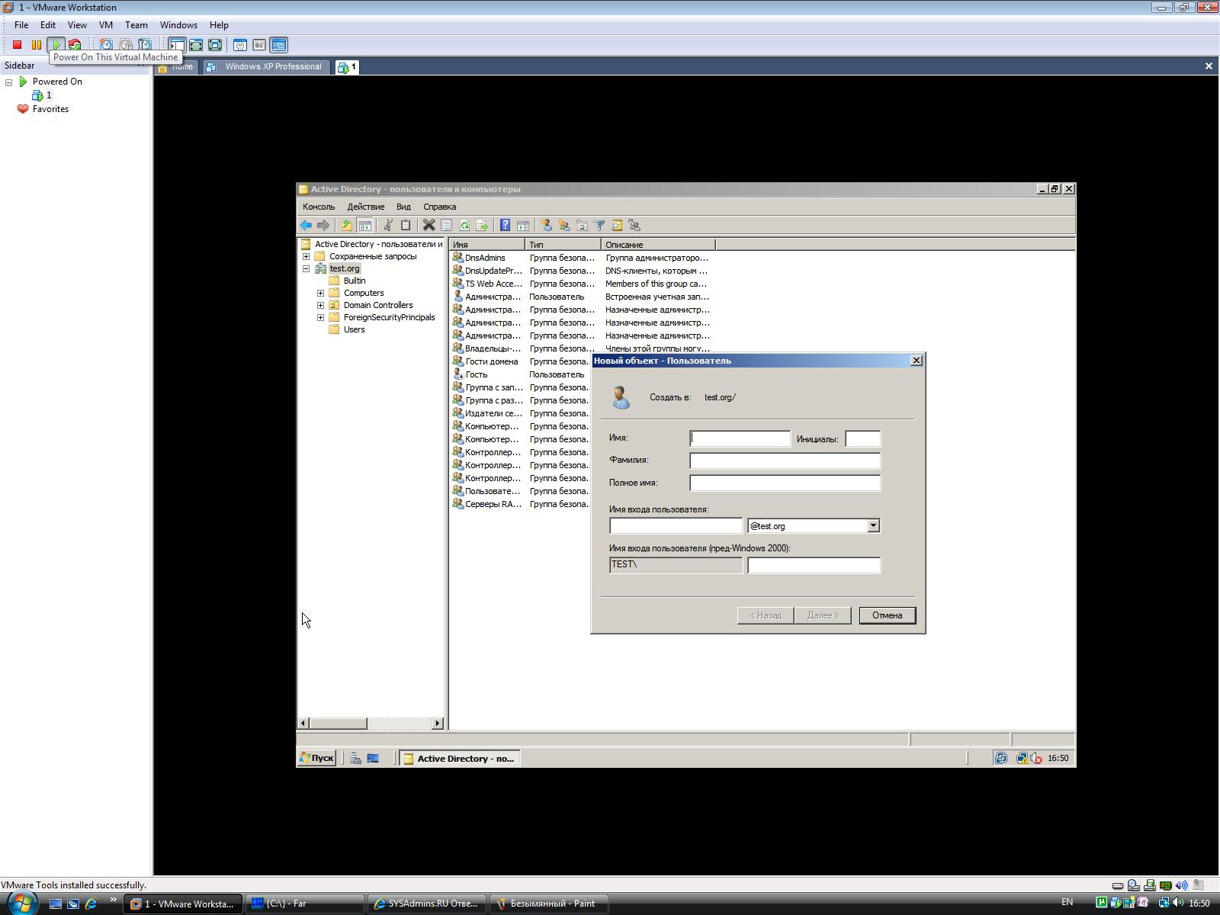1220x915 pixels.
Task: Toggle the VMware Show Sidebar toolbar icon
Action: [x=177, y=45]
